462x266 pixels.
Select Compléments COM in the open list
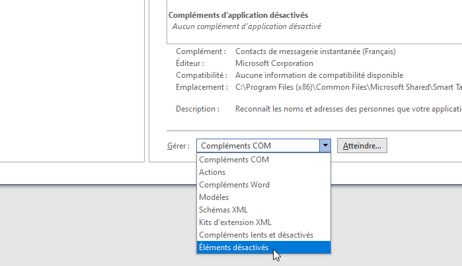point(235,160)
